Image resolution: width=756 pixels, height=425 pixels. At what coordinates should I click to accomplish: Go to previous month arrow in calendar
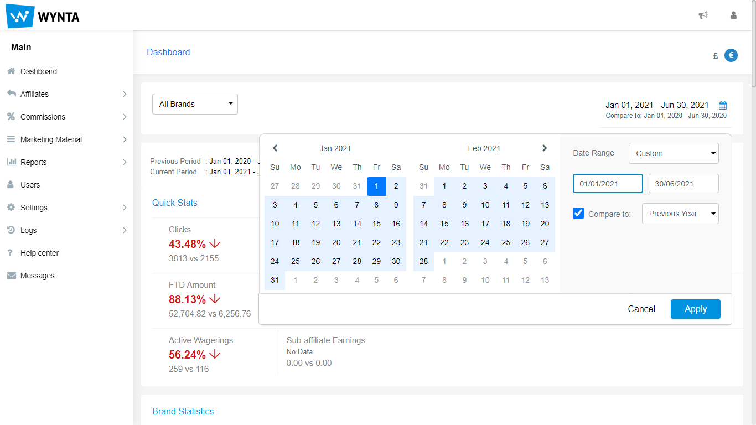[275, 148]
